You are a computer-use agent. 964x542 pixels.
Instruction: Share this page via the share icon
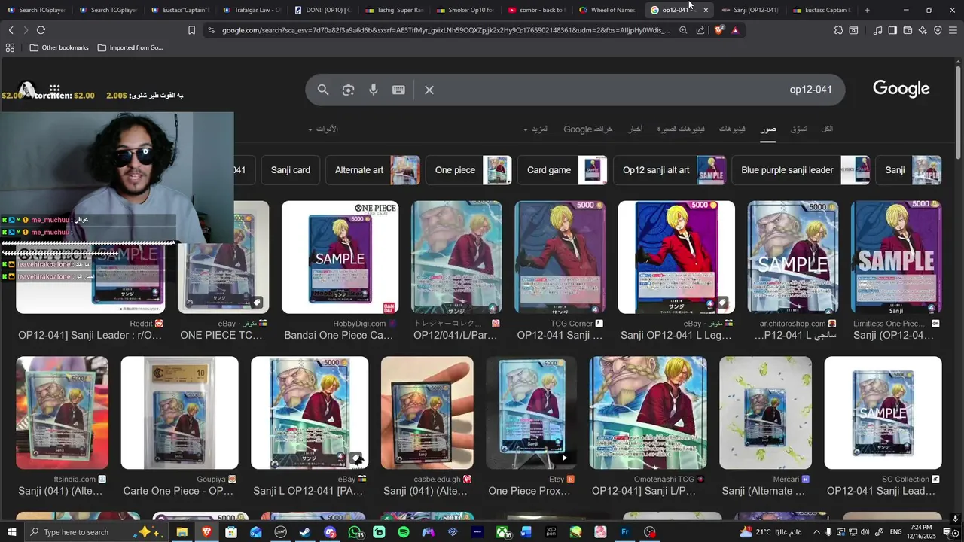pyautogui.click(x=700, y=30)
